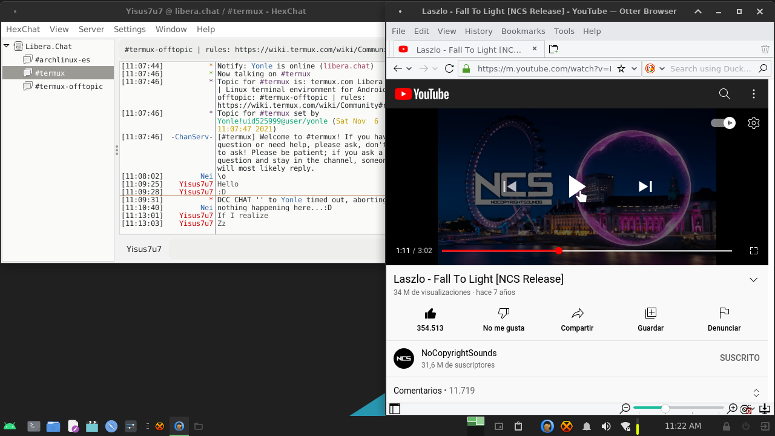Open new tab in Otter Browser
Image resolution: width=775 pixels, height=436 pixels.
[x=553, y=49]
